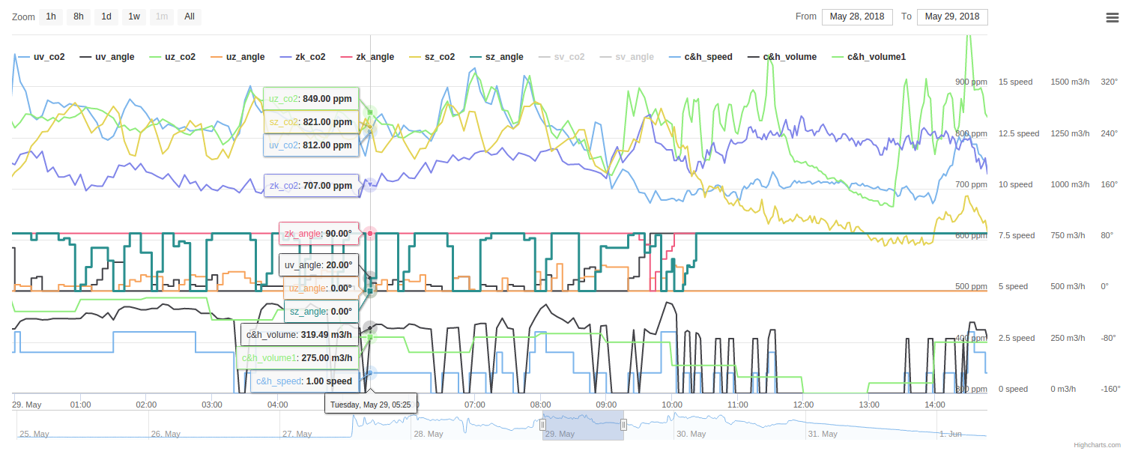Viewport: 1135px width, 454px height.
Task: Click the right navigator range handle
Action: point(623,425)
